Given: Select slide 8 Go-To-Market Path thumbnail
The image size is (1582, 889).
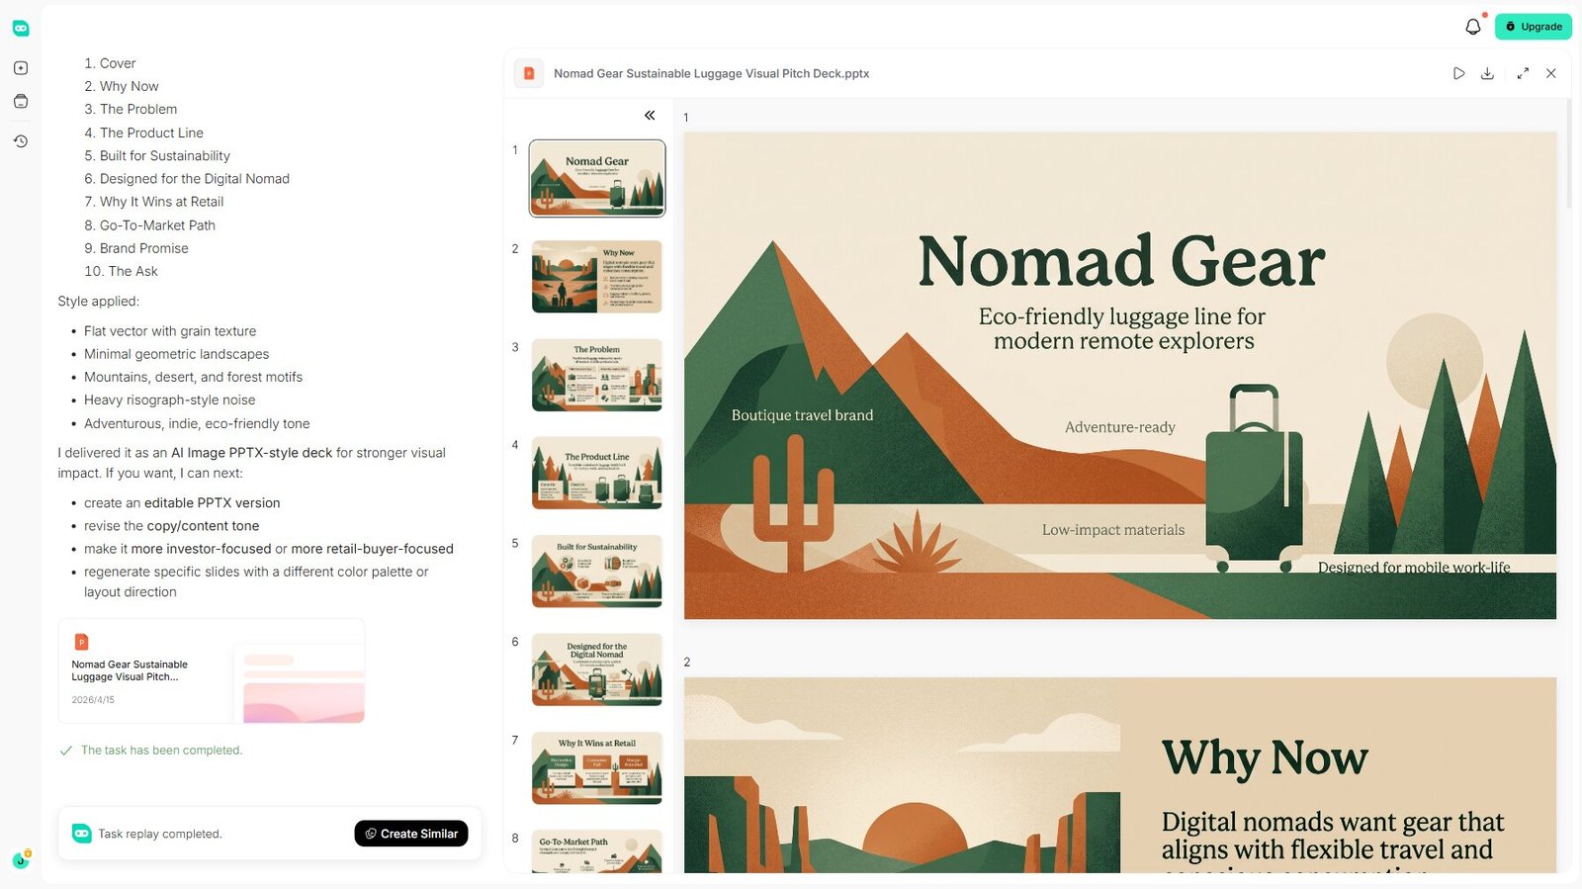Looking at the screenshot, I should point(597,851).
